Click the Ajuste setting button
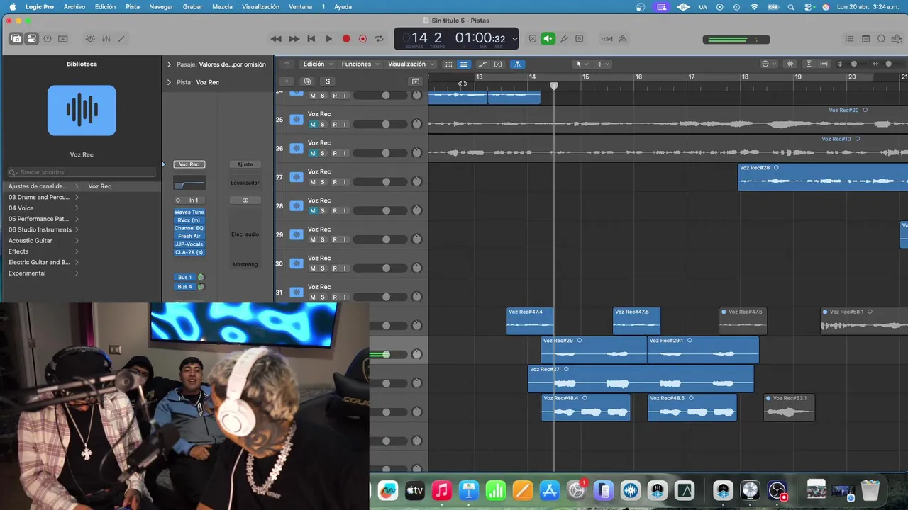The image size is (908, 510). pos(245,164)
